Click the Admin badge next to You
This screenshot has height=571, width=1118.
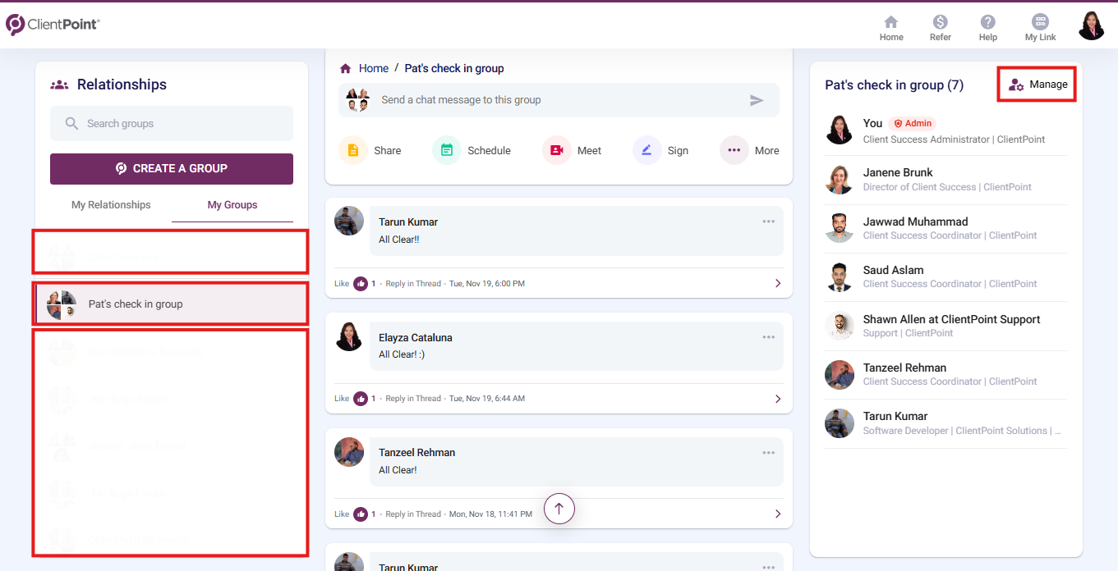tap(912, 124)
